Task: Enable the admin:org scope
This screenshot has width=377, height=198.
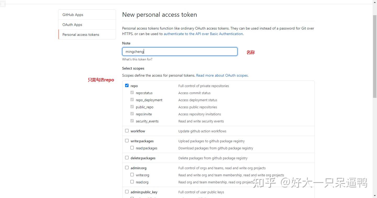Action: pyautogui.click(x=127, y=167)
